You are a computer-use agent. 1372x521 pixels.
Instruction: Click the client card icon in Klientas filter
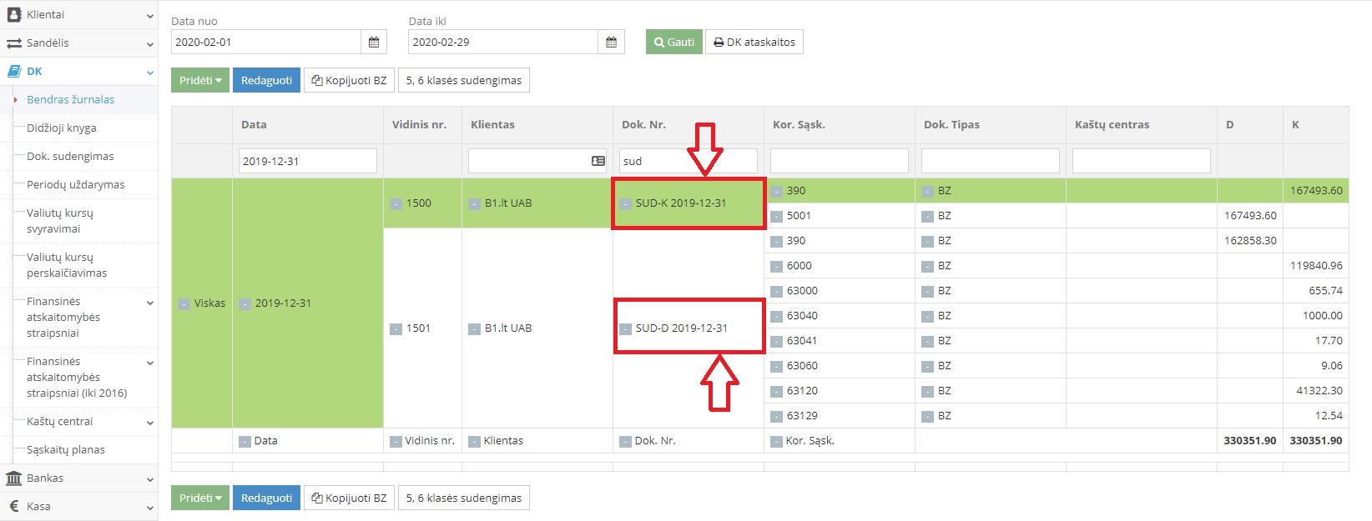598,161
